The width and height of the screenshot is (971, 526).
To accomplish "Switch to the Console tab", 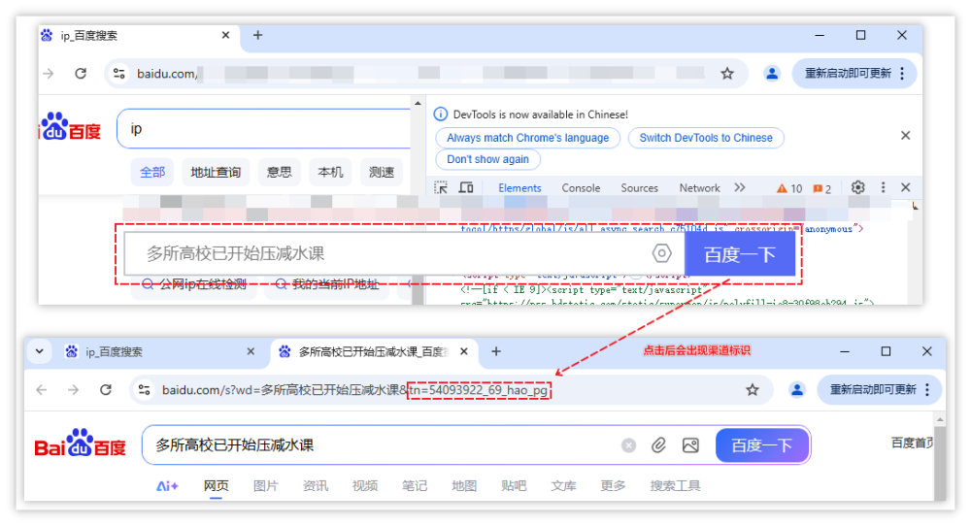I will pos(581,188).
